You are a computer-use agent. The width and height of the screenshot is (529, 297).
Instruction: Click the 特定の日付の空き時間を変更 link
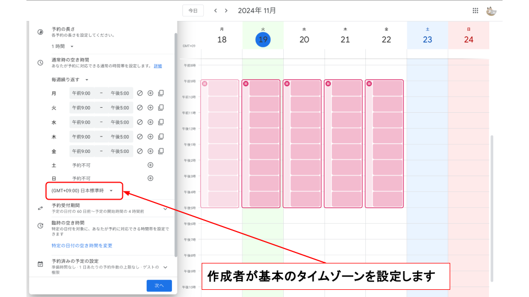(82, 245)
